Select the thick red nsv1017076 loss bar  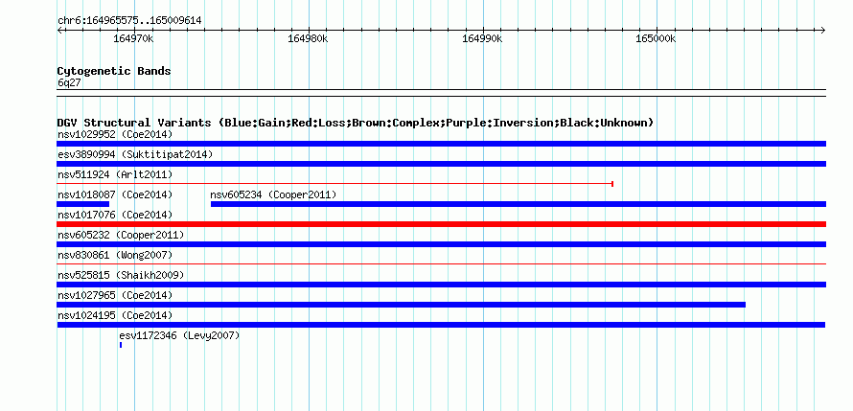click(x=441, y=224)
